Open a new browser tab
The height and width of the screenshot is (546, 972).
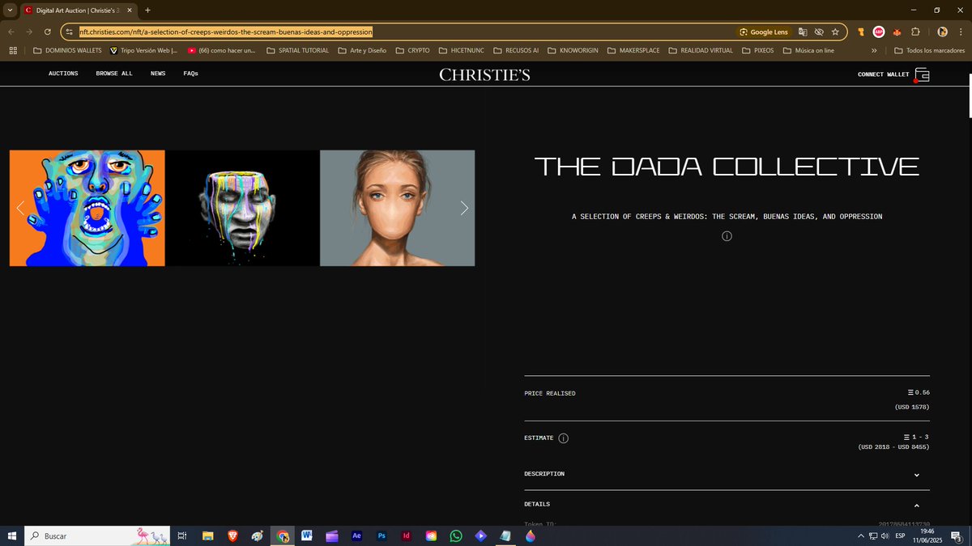(147, 10)
